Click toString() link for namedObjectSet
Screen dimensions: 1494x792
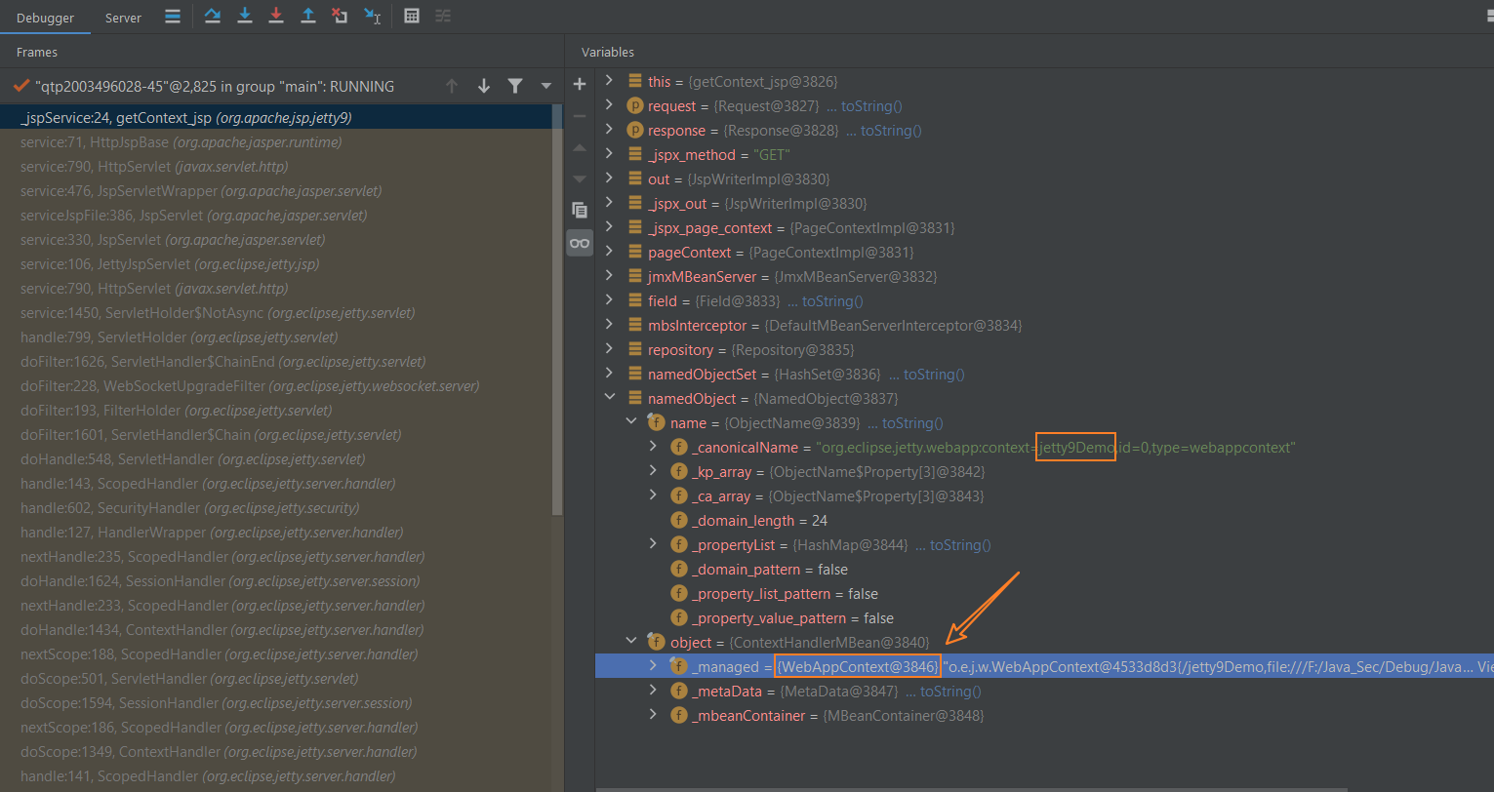934,374
